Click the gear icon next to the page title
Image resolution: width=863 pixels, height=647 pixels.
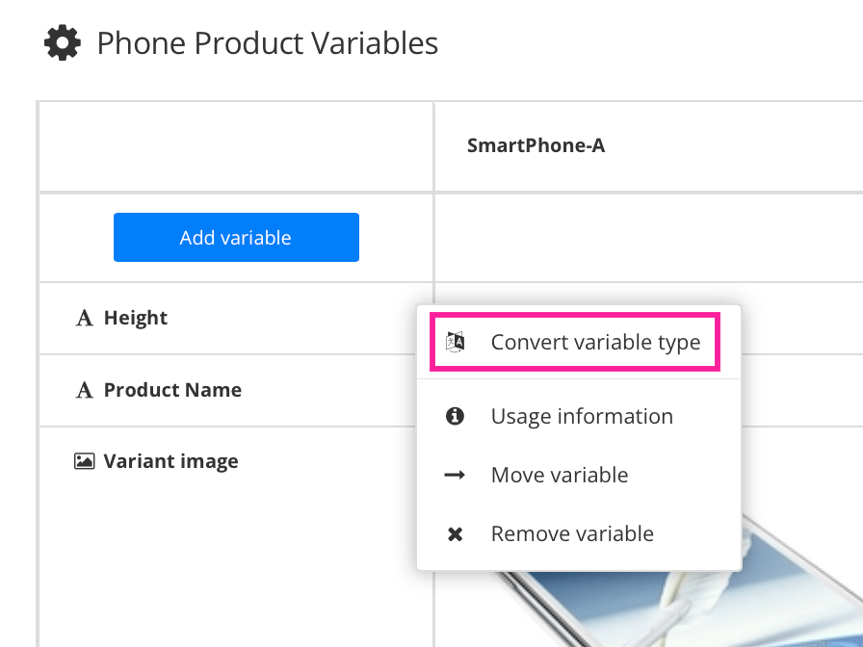[x=62, y=41]
